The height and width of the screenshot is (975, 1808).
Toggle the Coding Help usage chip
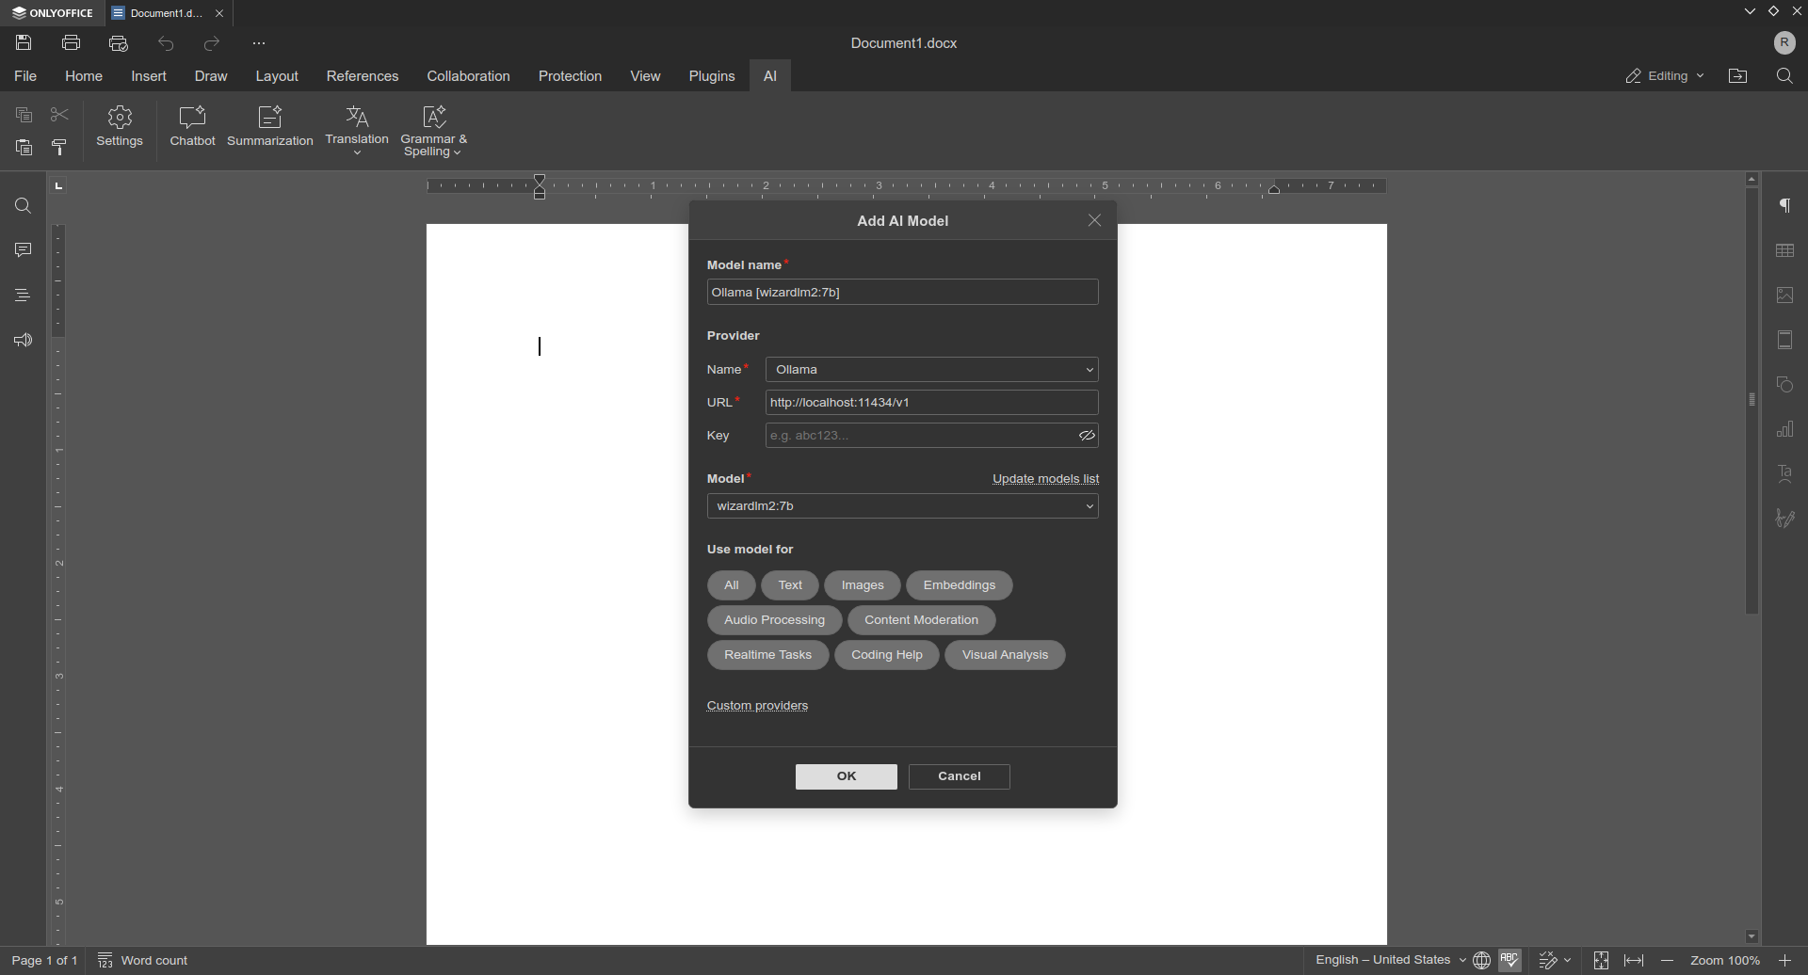tap(886, 655)
